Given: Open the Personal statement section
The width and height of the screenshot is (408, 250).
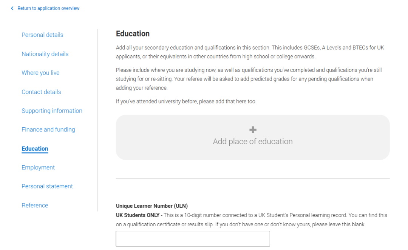Looking at the screenshot, I should (x=47, y=186).
